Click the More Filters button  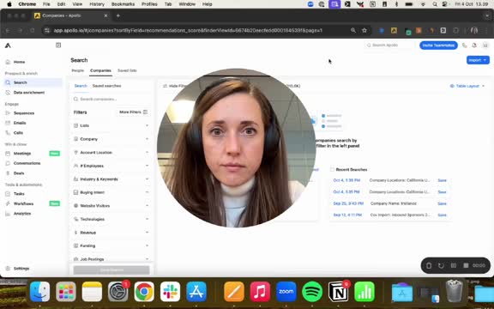[x=133, y=112]
